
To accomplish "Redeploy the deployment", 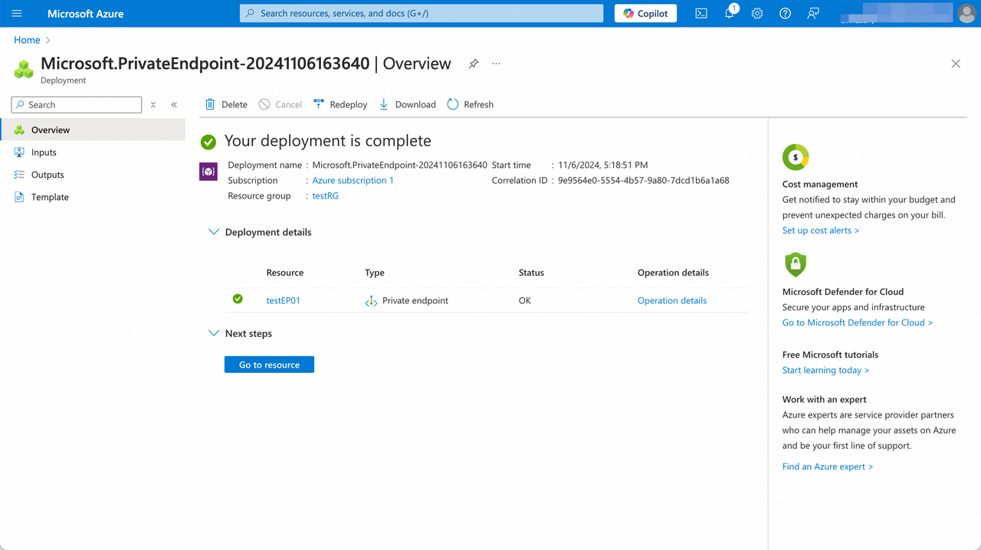I will (x=340, y=104).
